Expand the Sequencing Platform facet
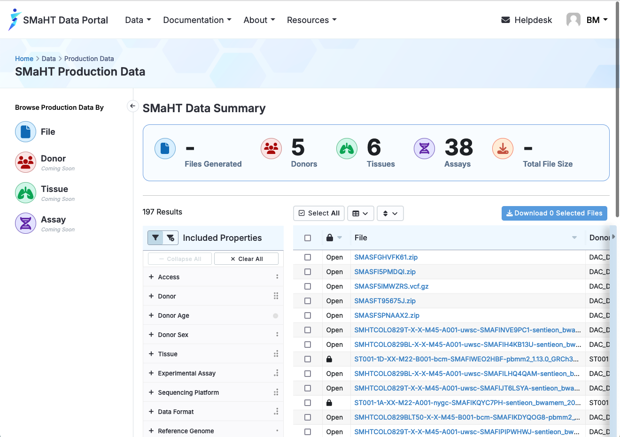 pyautogui.click(x=213, y=392)
